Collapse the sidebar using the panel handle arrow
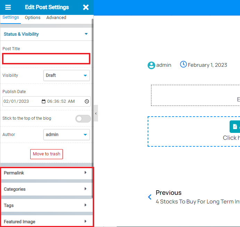 coord(96,113)
